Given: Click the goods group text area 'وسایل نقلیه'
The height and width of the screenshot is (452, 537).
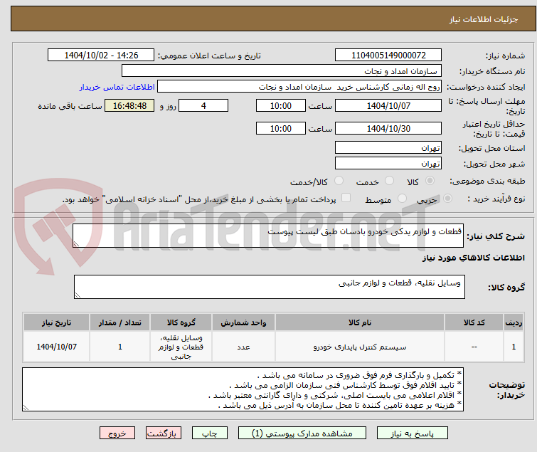Looking at the screenshot, I should [x=269, y=287].
